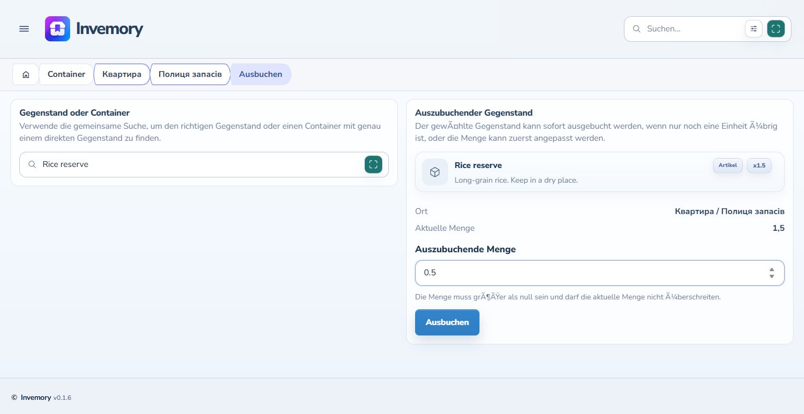Viewport: 804px width, 414px height.
Task: Open the hamburger navigation menu
Action: pyautogui.click(x=24, y=29)
